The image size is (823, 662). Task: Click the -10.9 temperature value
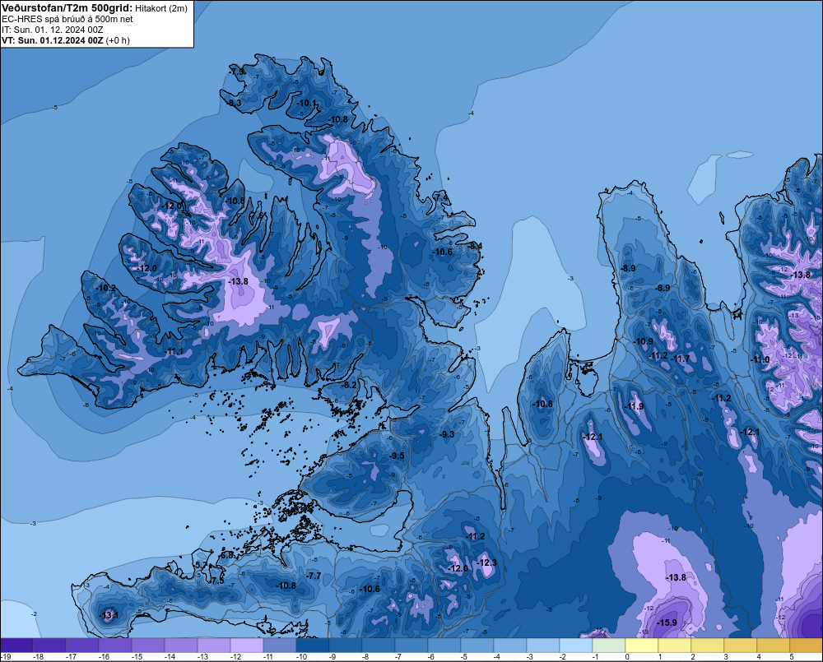click(644, 341)
